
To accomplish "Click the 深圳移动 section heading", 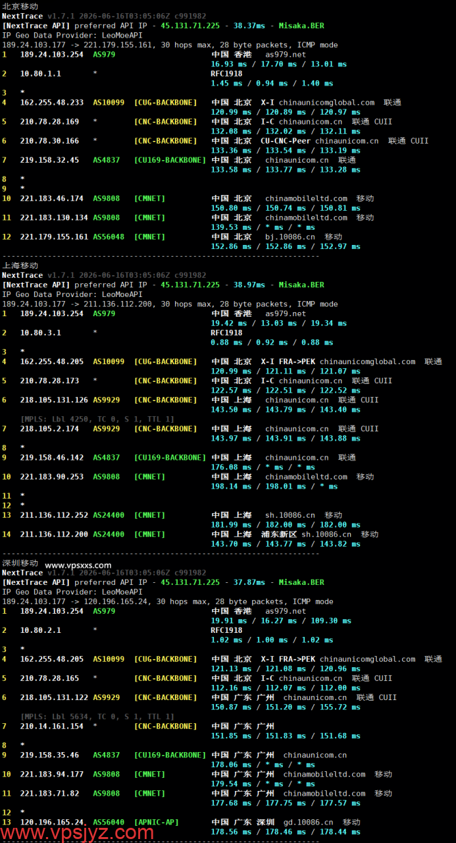I will point(20,563).
